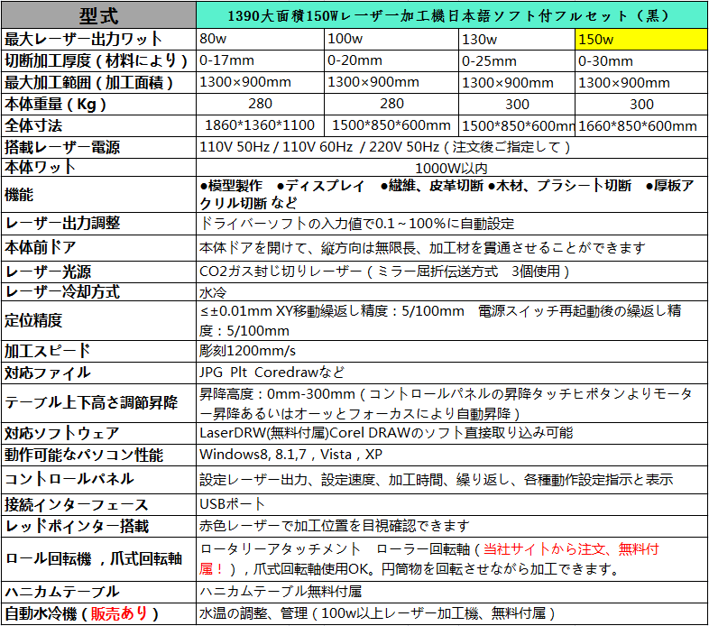Image resolution: width=709 pixels, height=626 pixels.
Task: Click the red '当社サイトから注文、無料付' text
Action: tap(571, 549)
